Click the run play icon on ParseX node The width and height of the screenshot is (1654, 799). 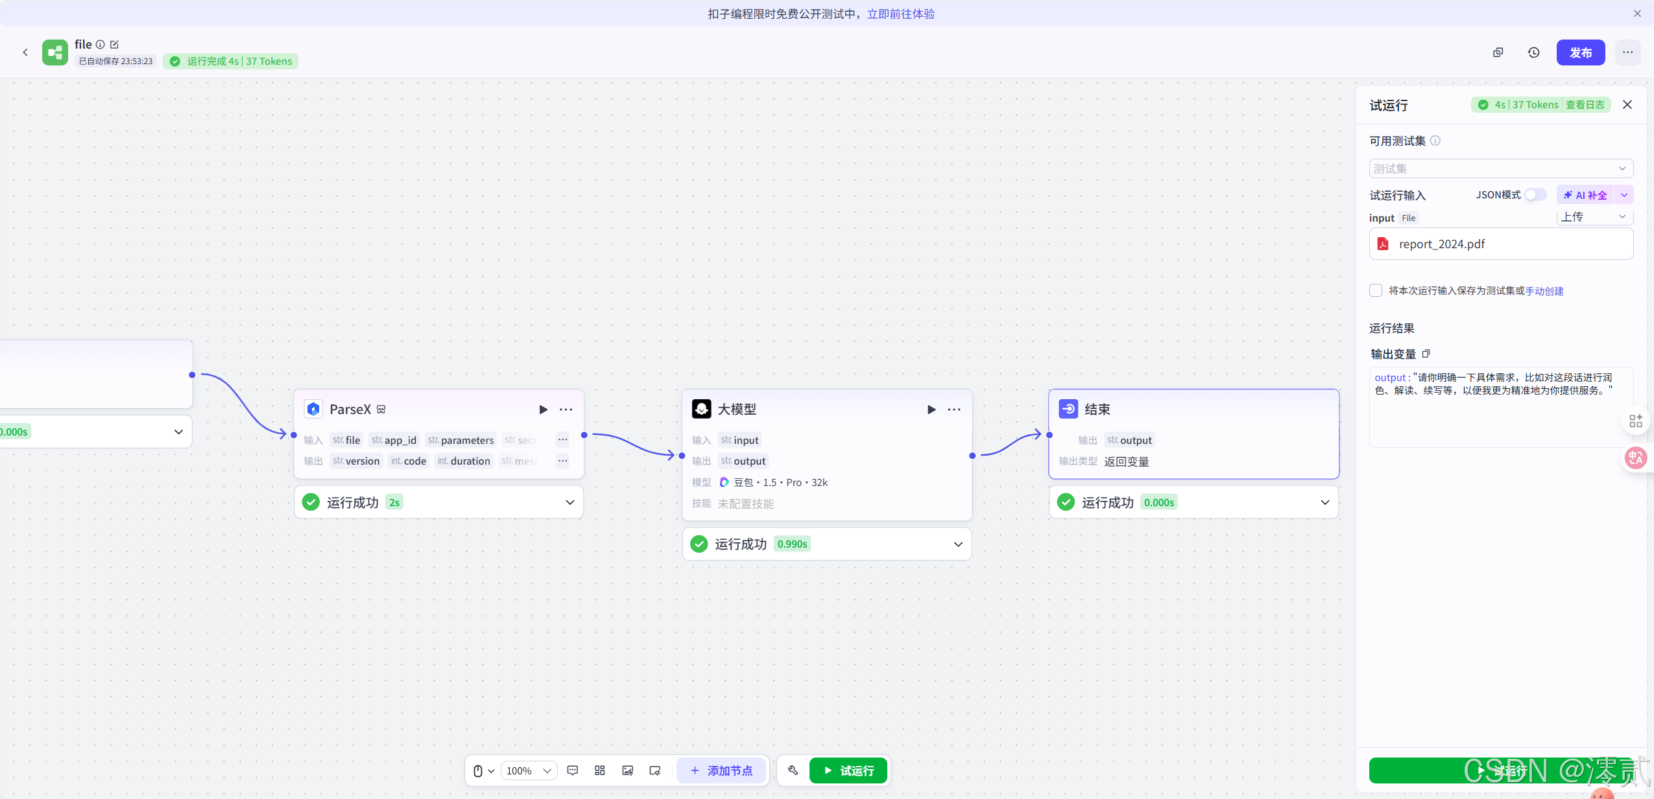543,410
